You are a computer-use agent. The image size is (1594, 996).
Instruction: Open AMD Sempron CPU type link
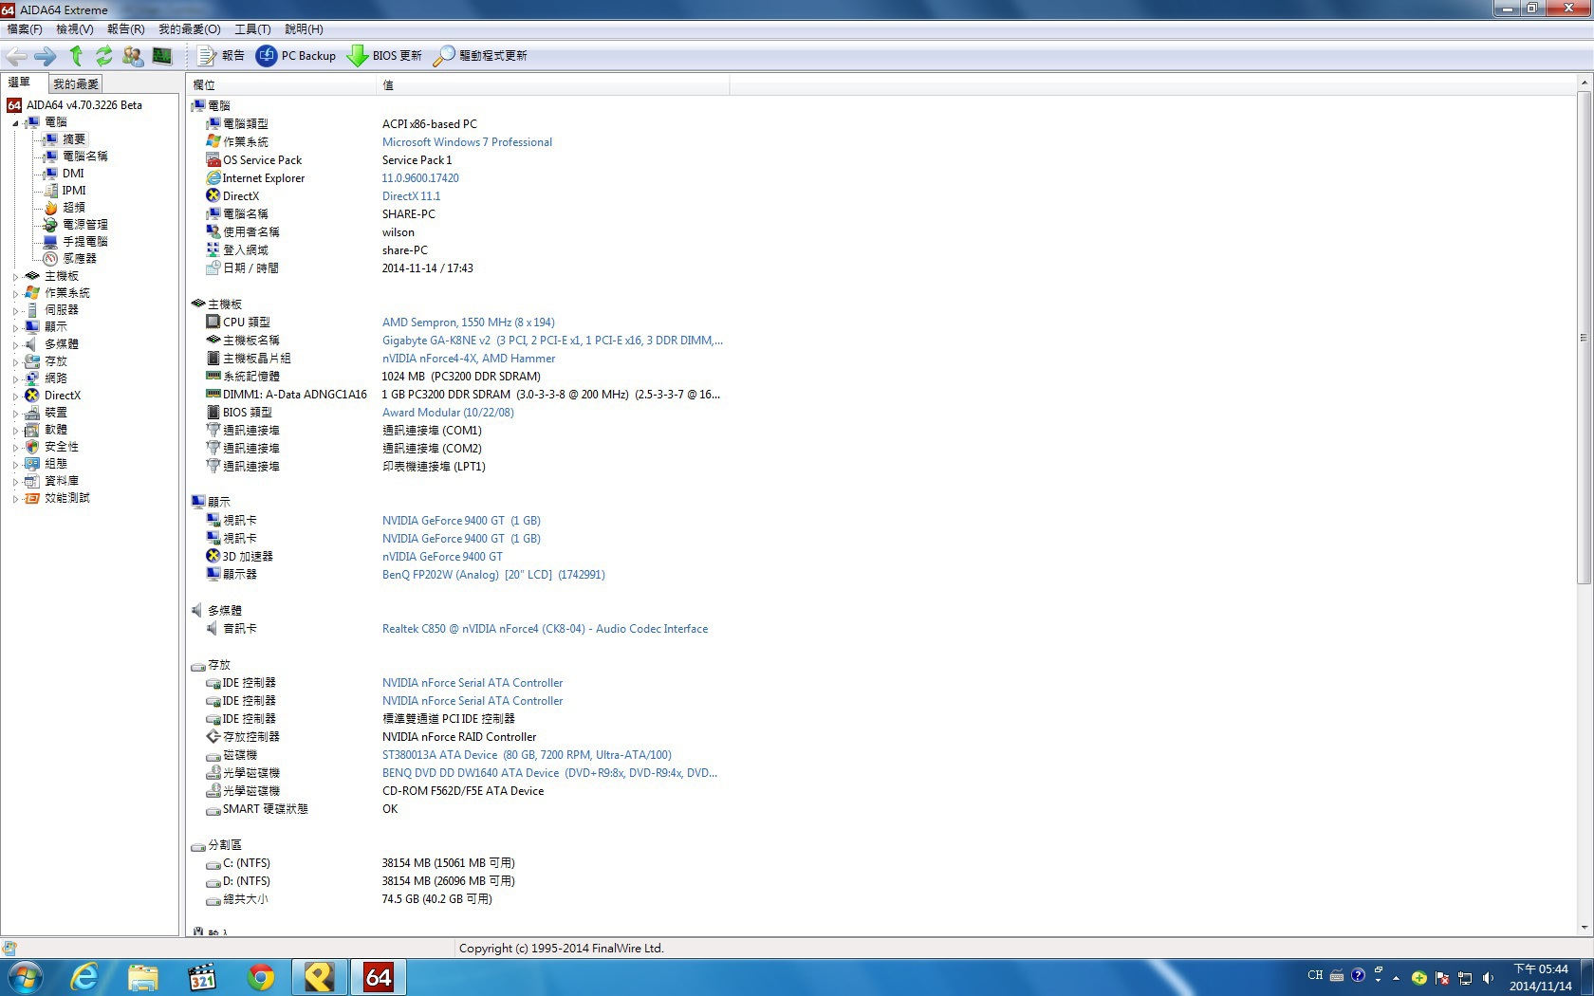pos(468,323)
